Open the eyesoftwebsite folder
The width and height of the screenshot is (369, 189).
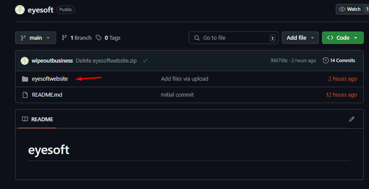pos(50,79)
